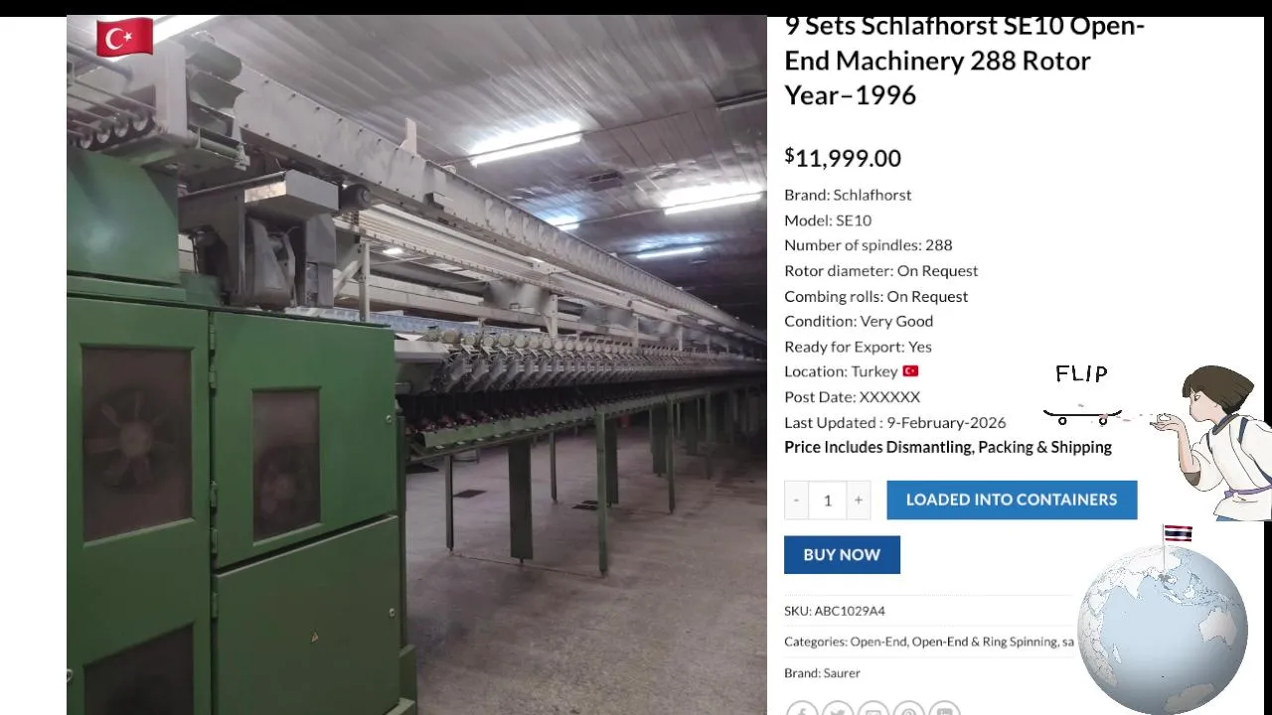This screenshot has width=1272, height=715.
Task: Click the Turkey flag next to Location
Action: click(910, 371)
